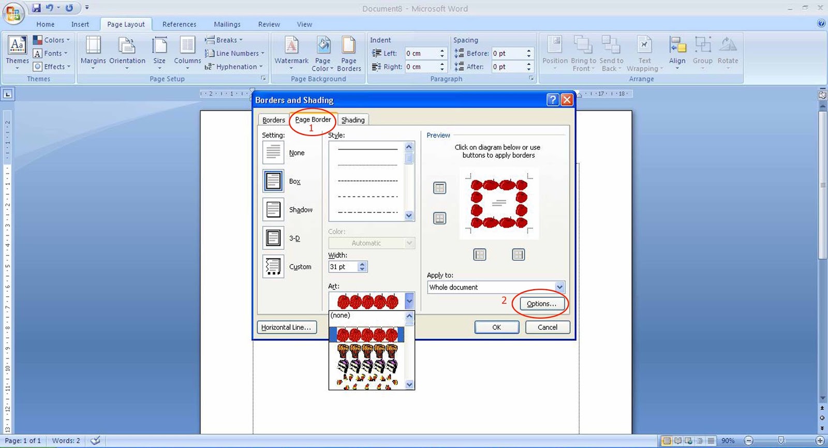Choose page Orientation
Screen dimensions: 828x448
[127, 53]
